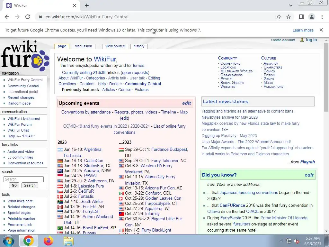Image resolution: width=329 pixels, height=247 pixels.
Task: Open the history tab
Action: click(x=139, y=46)
